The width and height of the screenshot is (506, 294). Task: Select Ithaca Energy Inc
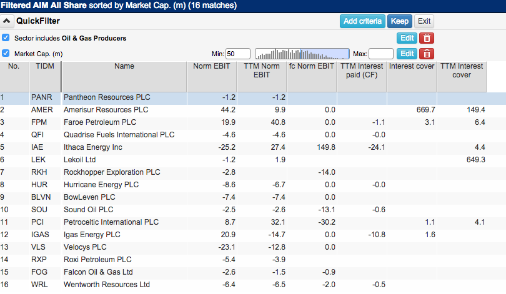coord(93,147)
